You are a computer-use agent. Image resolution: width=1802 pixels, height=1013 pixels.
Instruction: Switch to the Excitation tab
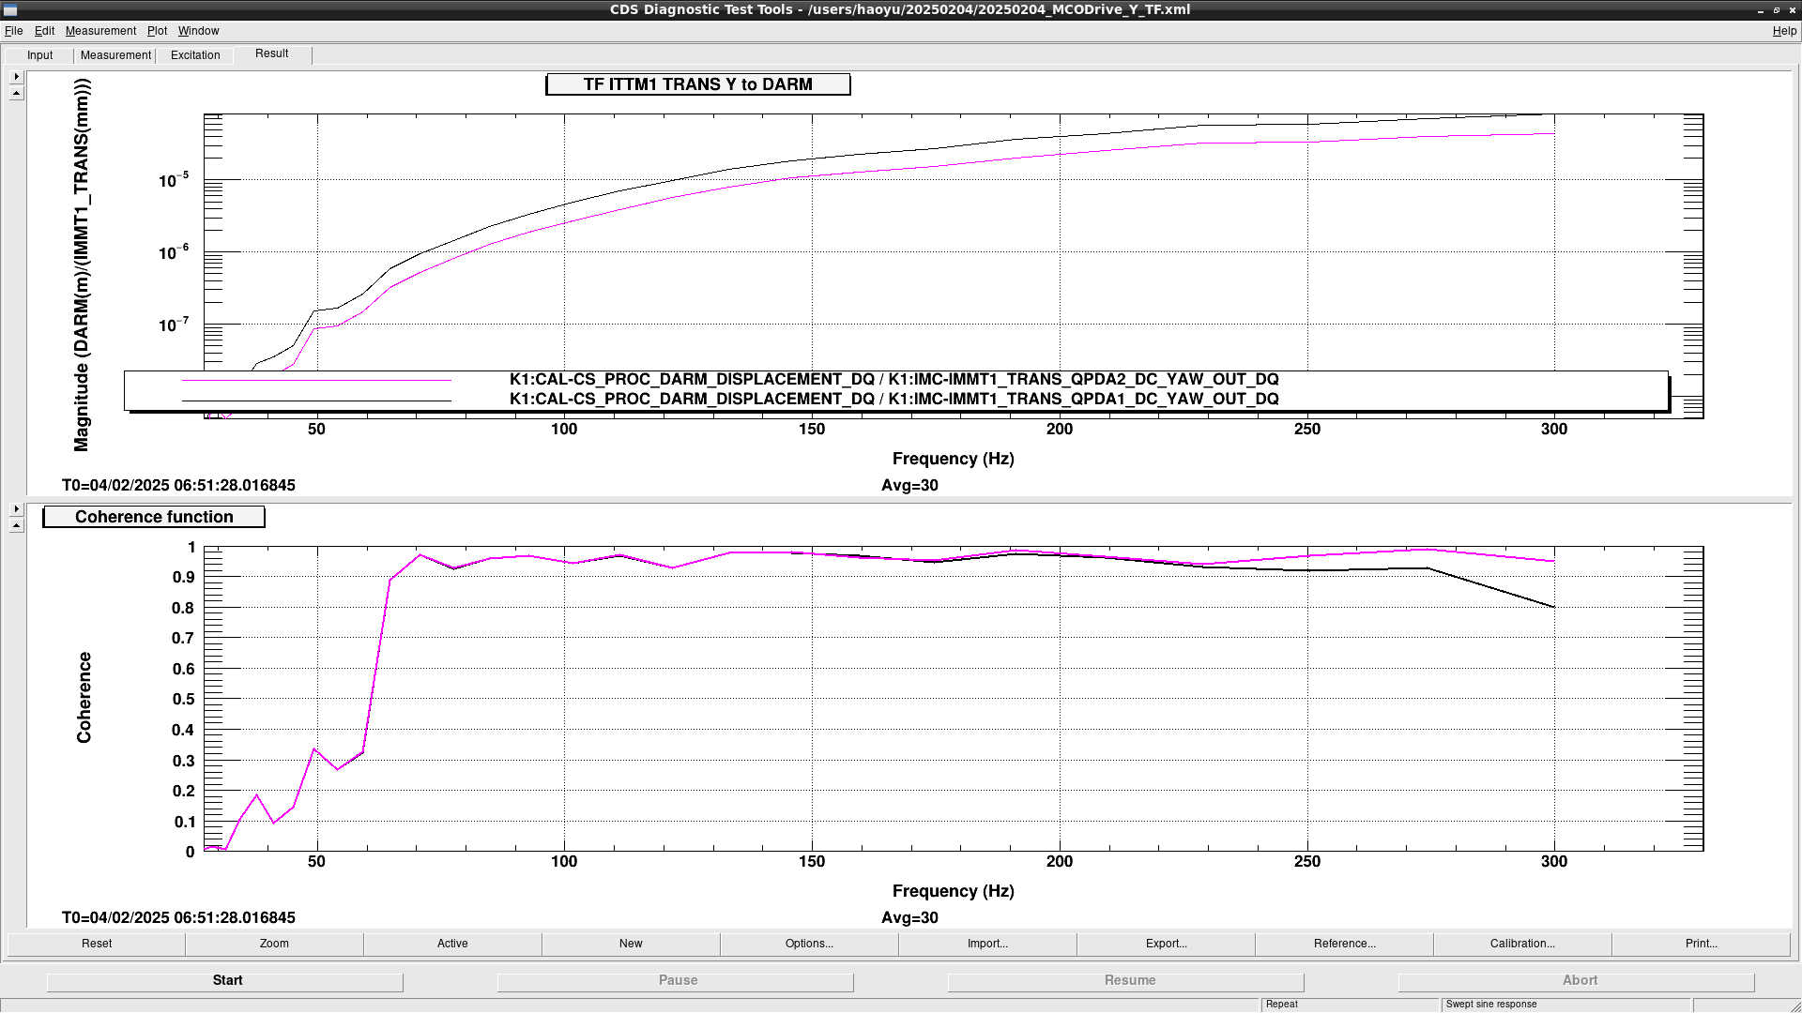click(x=195, y=55)
